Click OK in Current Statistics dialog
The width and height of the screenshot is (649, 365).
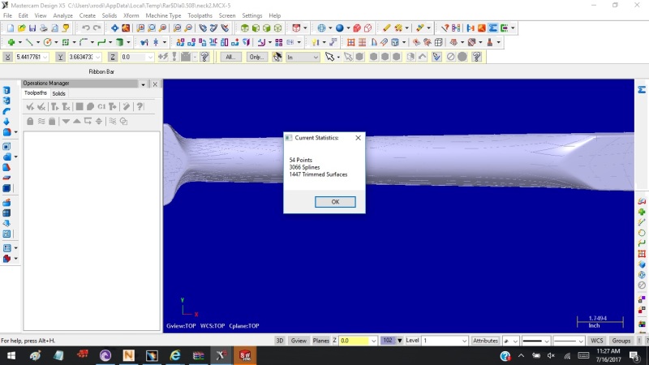[335, 202]
